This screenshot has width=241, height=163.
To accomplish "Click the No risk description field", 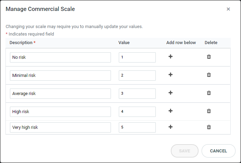I will point(60,57).
